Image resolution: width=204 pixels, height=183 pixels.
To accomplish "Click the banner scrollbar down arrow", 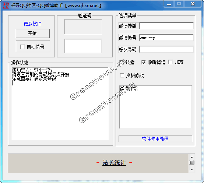I will point(192,169).
